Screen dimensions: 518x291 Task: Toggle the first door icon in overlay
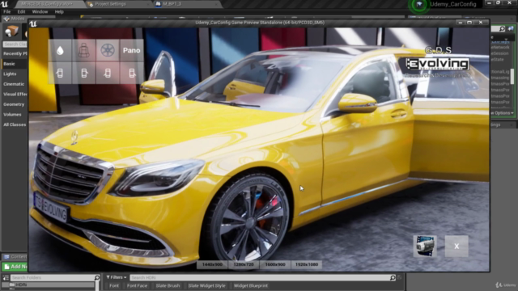(x=60, y=73)
